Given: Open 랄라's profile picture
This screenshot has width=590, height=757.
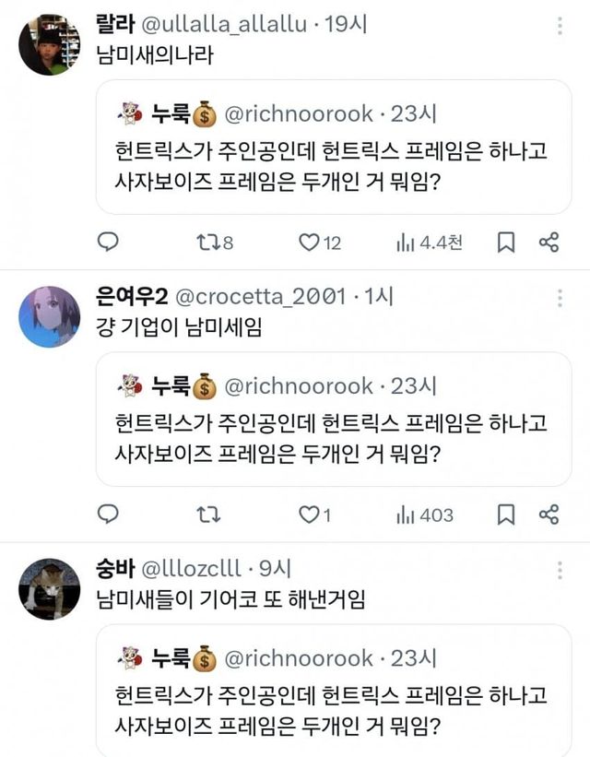Looking at the screenshot, I should [49, 44].
